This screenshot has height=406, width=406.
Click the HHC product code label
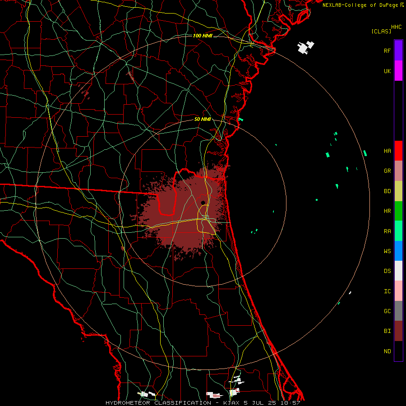coord(396,27)
